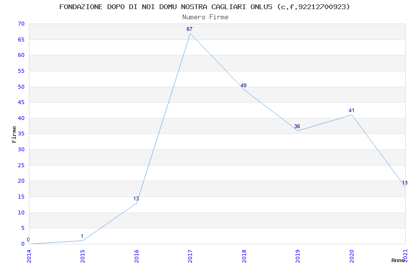Click the 20 tick on the y-axis
The height and width of the screenshot is (265, 410).
21,181
